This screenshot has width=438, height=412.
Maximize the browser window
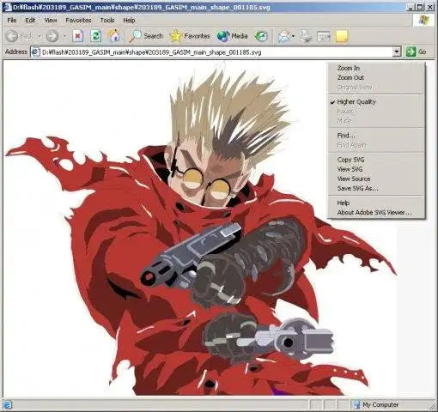click(x=420, y=8)
